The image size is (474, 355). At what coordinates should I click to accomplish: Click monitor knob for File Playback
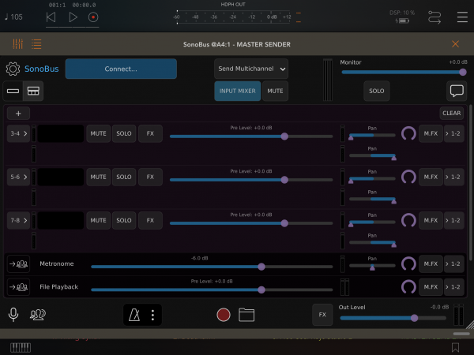point(408,287)
